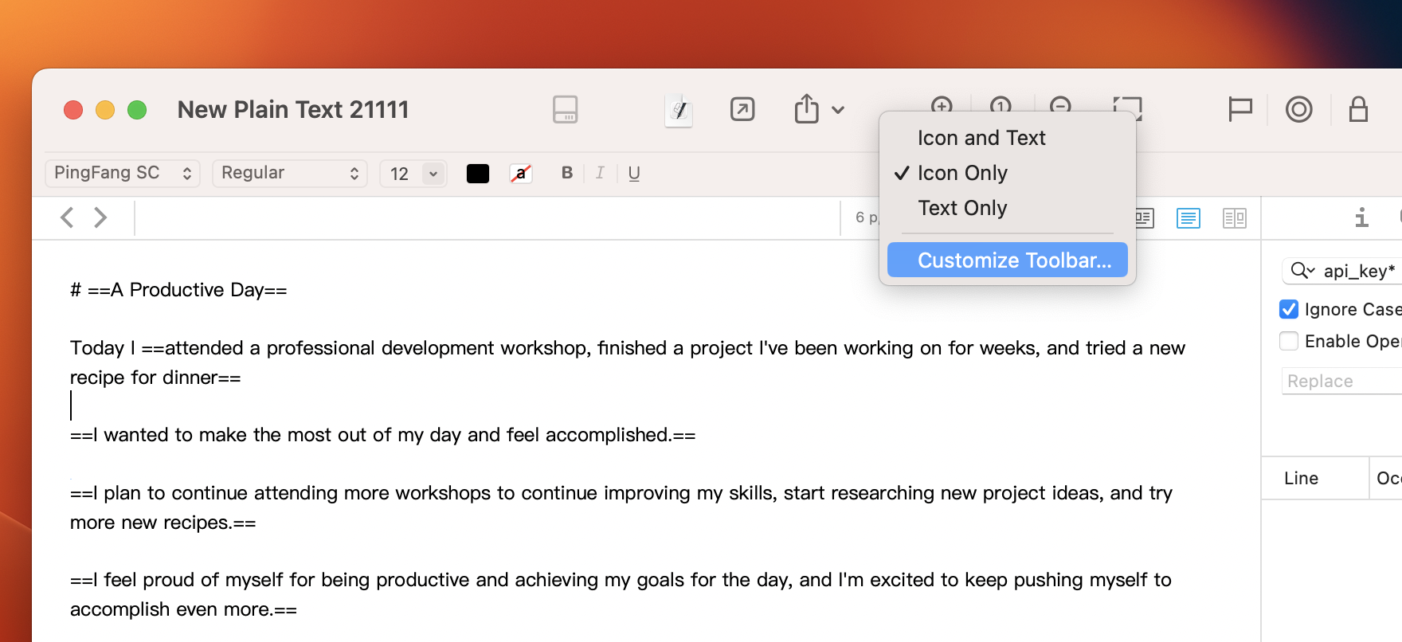
Task: Open the PingFang SC font dropdown
Action: [123, 173]
